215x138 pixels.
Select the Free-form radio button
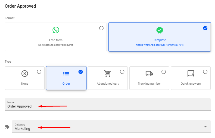101,28
